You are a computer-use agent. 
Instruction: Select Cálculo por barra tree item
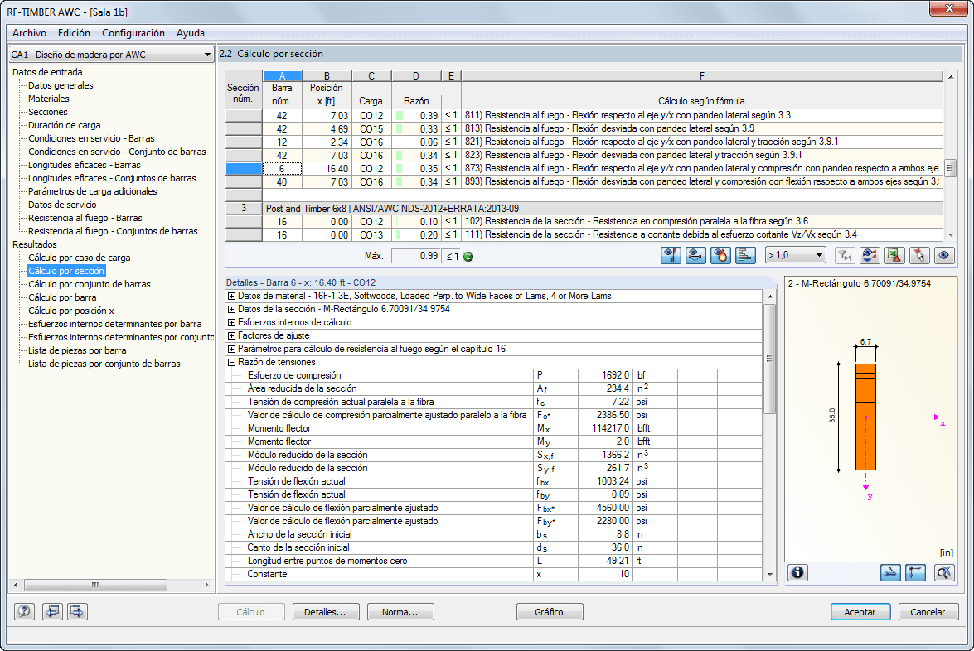62,297
